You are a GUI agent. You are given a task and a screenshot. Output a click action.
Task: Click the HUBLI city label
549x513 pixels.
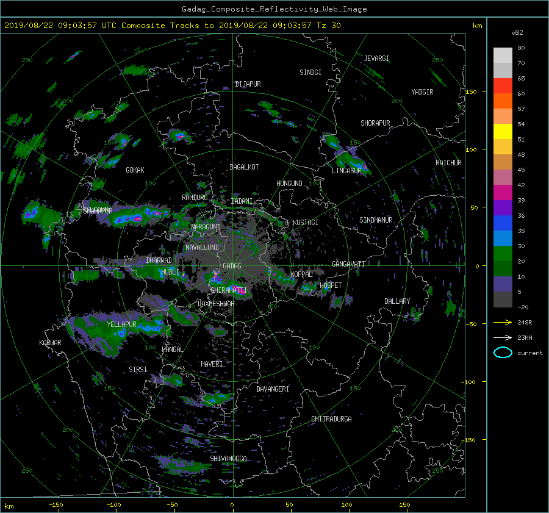[x=170, y=271]
